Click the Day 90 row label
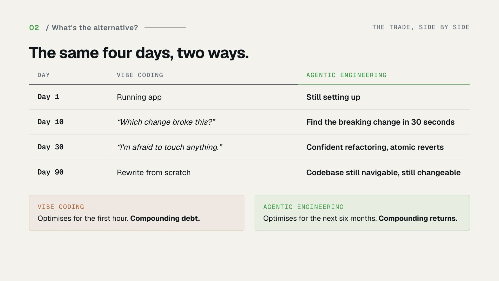The width and height of the screenshot is (499, 281). coord(50,172)
